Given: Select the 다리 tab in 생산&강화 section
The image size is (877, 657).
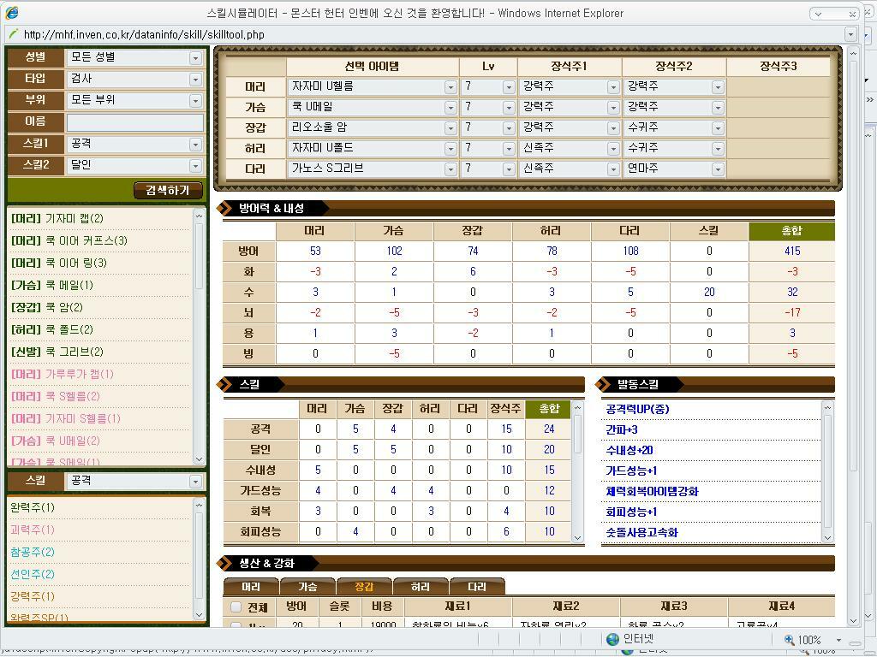Looking at the screenshot, I should 477,586.
